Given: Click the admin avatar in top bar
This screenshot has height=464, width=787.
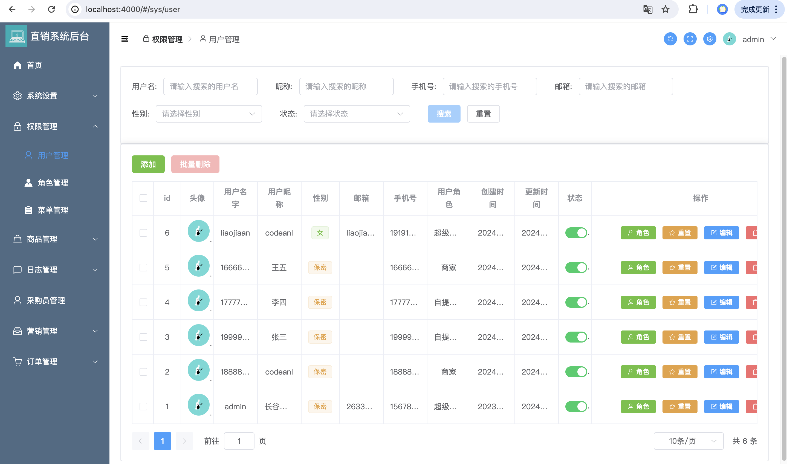Looking at the screenshot, I should coord(729,39).
